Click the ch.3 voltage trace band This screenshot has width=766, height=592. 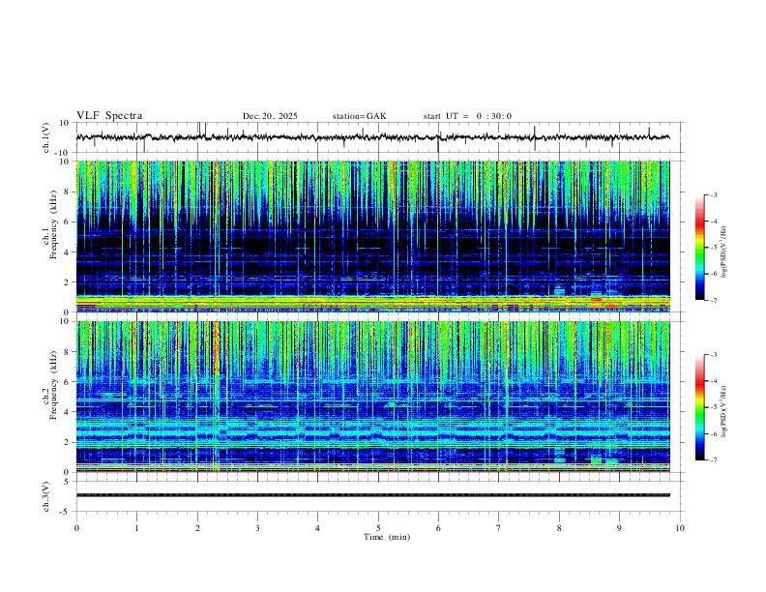click(x=372, y=495)
